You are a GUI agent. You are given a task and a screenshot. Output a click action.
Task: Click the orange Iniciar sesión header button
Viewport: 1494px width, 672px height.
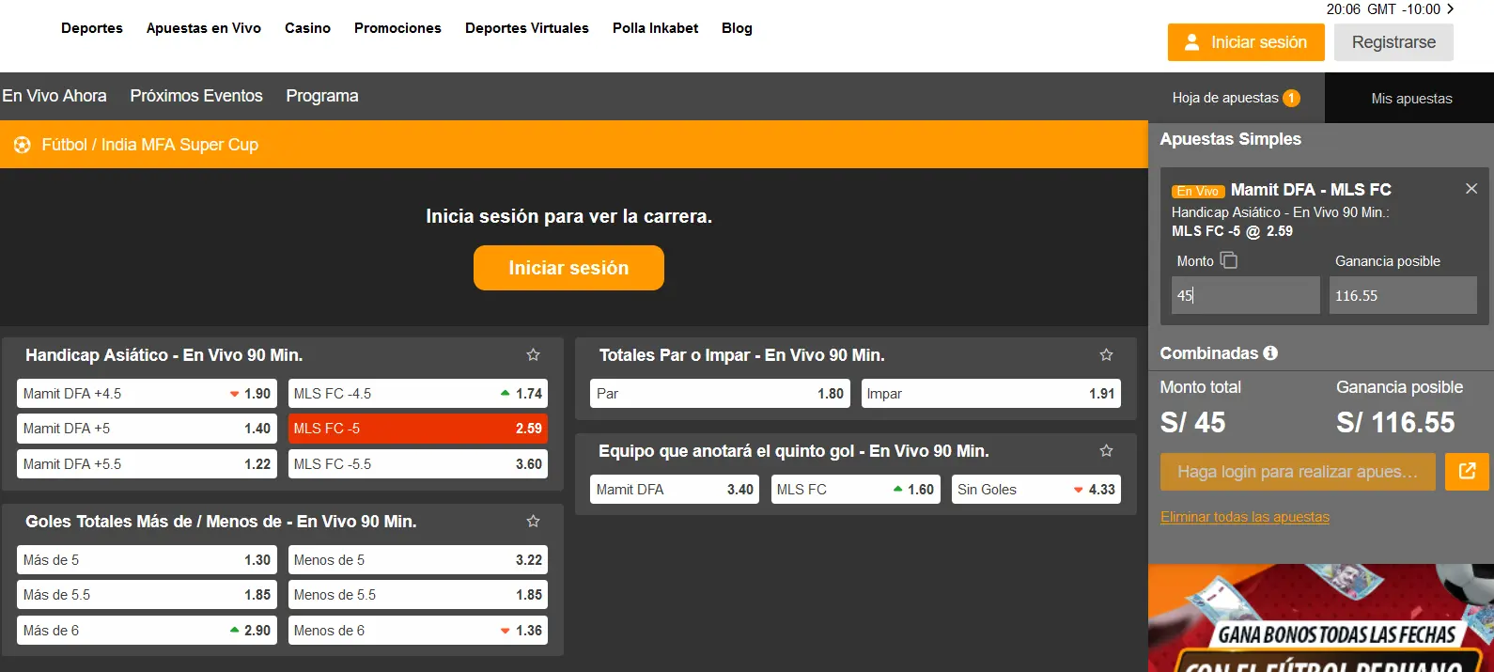point(1245,42)
